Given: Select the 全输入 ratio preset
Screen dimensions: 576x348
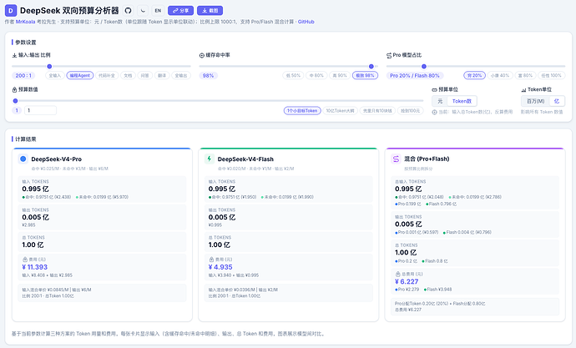Looking at the screenshot, I should [x=55, y=76].
